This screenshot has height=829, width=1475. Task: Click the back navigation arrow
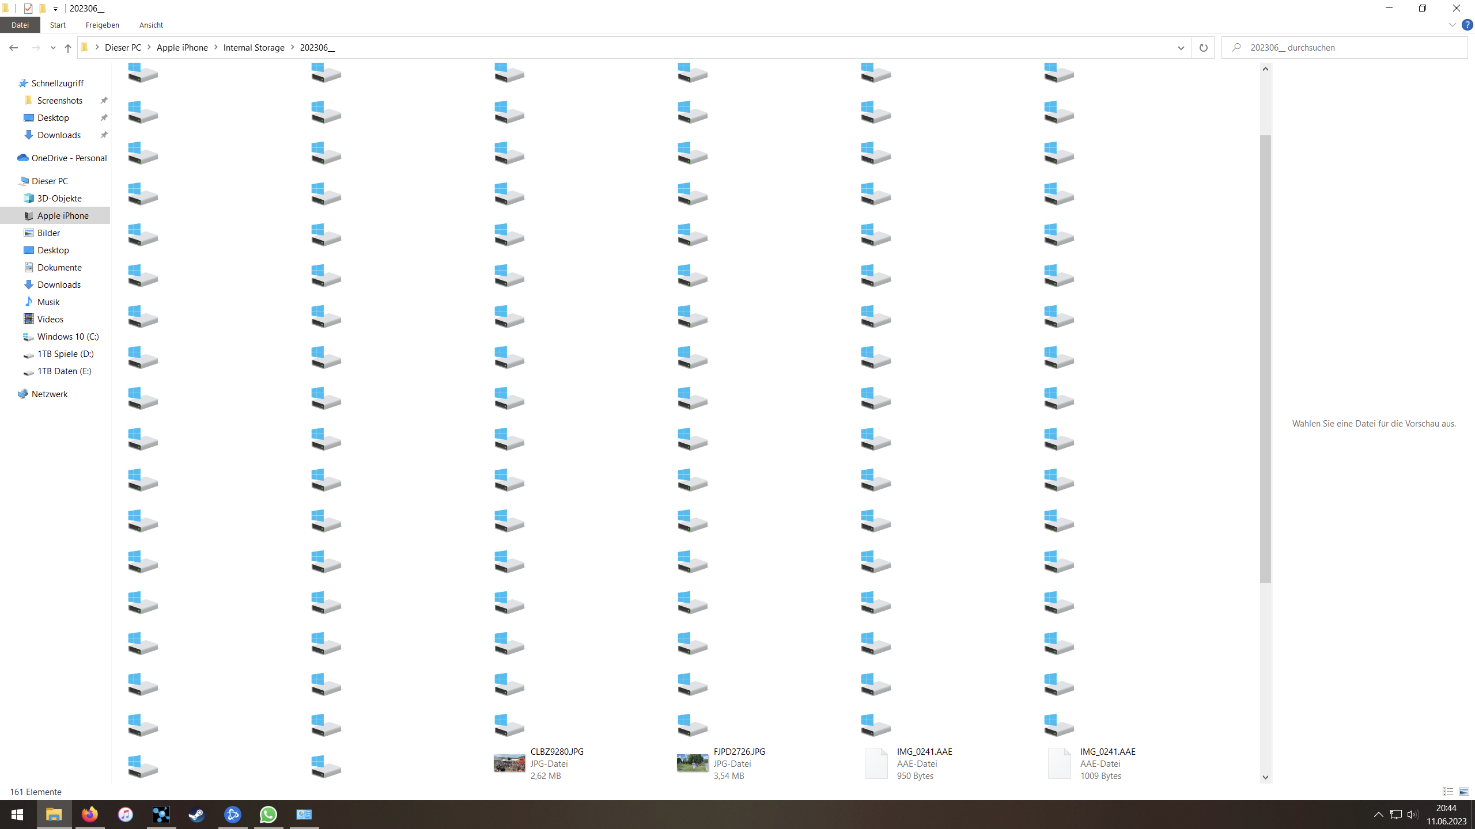tap(14, 48)
